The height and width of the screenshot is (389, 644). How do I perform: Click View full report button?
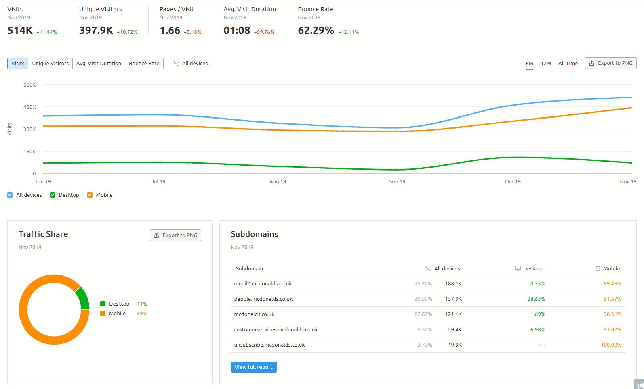pyautogui.click(x=253, y=367)
